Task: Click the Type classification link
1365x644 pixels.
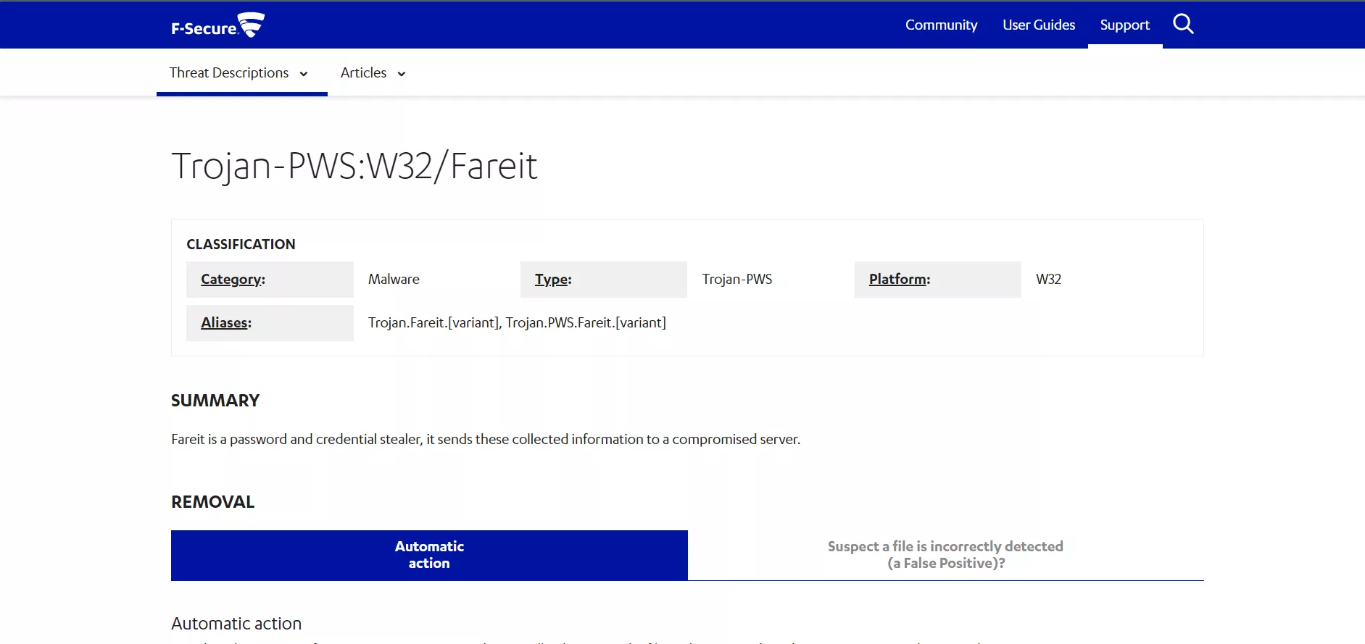Action: (x=552, y=280)
